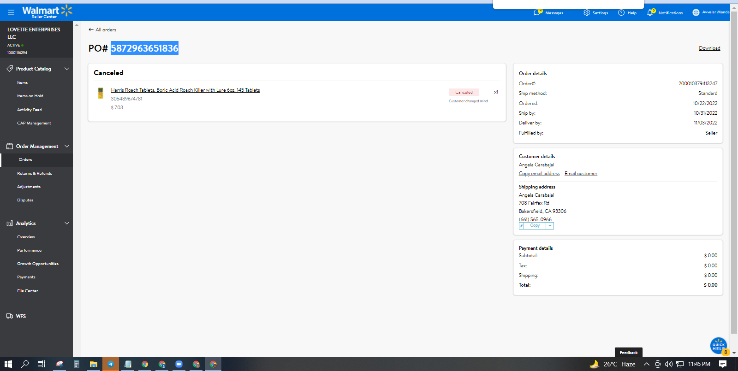Open Payments page
738x371 pixels.
pyautogui.click(x=26, y=277)
